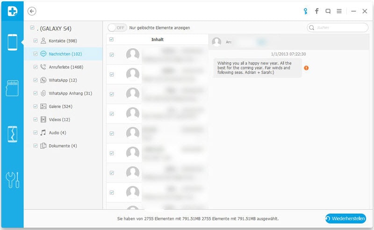Toggle the GALAXY S4 device checkbox

pyautogui.click(x=32, y=28)
